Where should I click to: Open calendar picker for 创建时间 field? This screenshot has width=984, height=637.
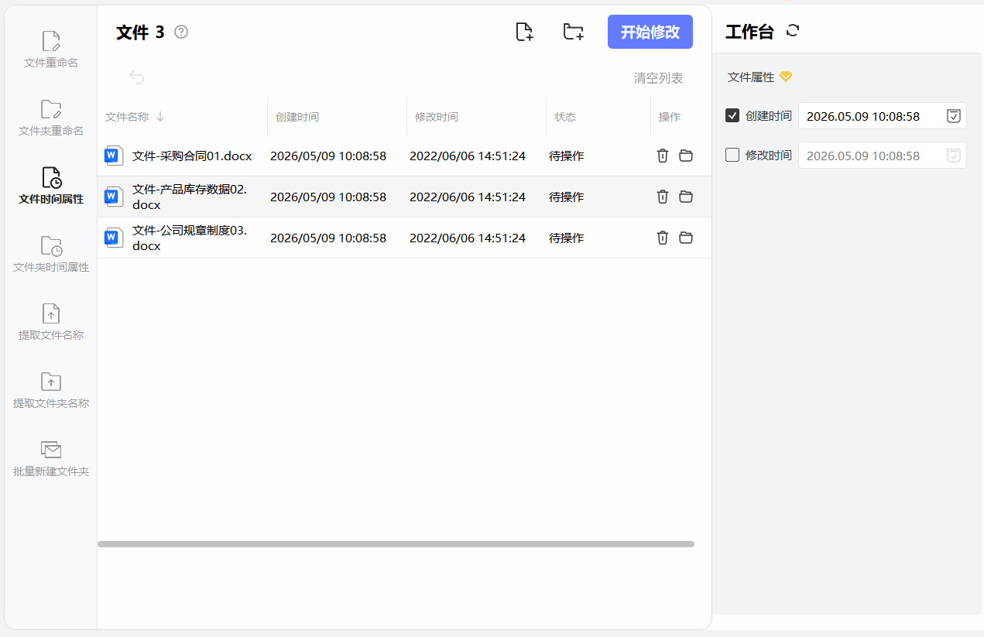pyautogui.click(x=954, y=116)
